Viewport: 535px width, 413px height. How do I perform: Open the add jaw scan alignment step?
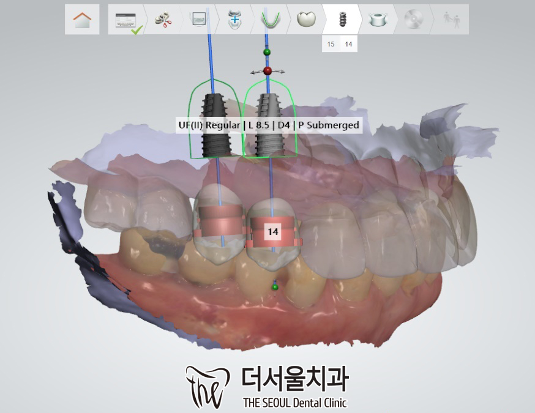234,20
